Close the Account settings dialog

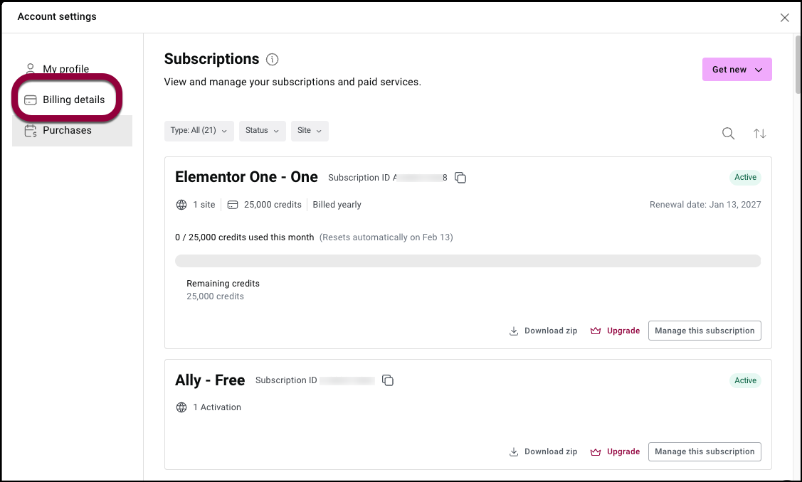(x=784, y=18)
